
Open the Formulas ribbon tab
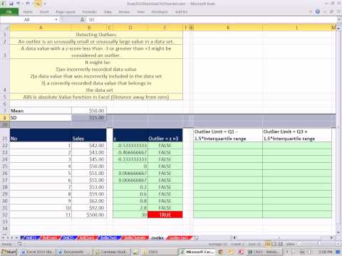(89, 11)
